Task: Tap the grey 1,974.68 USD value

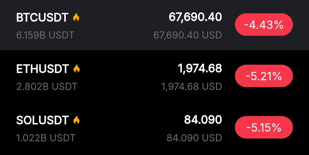Action: pos(191,86)
